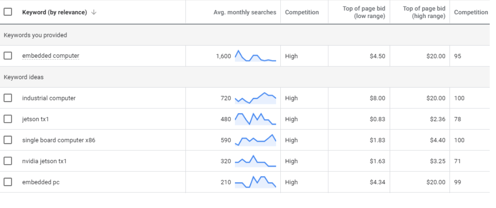Select the embedded pc row checkbox

click(x=8, y=182)
